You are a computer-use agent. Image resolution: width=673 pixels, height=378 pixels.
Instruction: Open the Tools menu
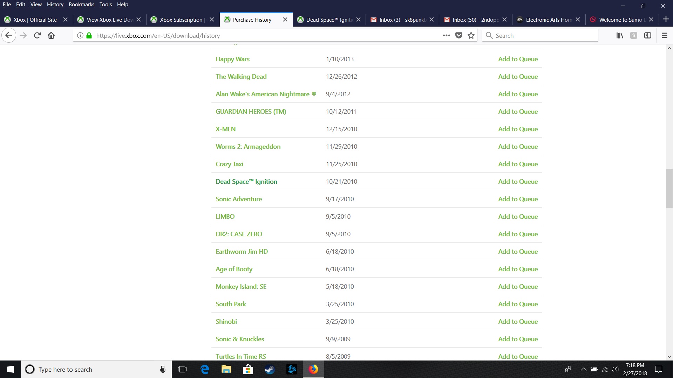tap(106, 5)
